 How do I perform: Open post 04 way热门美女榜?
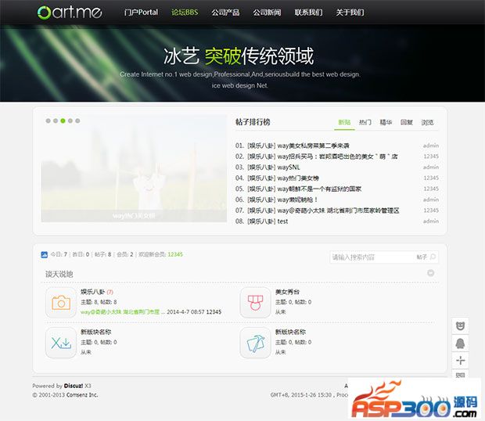[298, 178]
